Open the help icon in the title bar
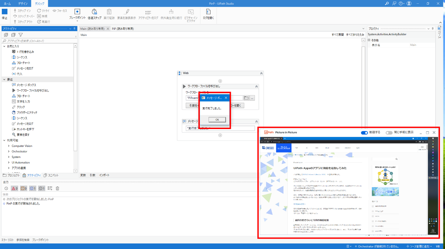Image resolution: width=445 pixels, height=249 pixels. 401,3
